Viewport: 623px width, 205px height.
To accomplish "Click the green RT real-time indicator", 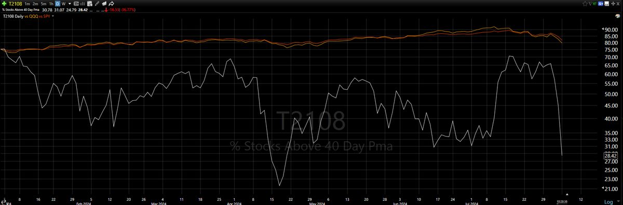I will [x=595, y=4].
